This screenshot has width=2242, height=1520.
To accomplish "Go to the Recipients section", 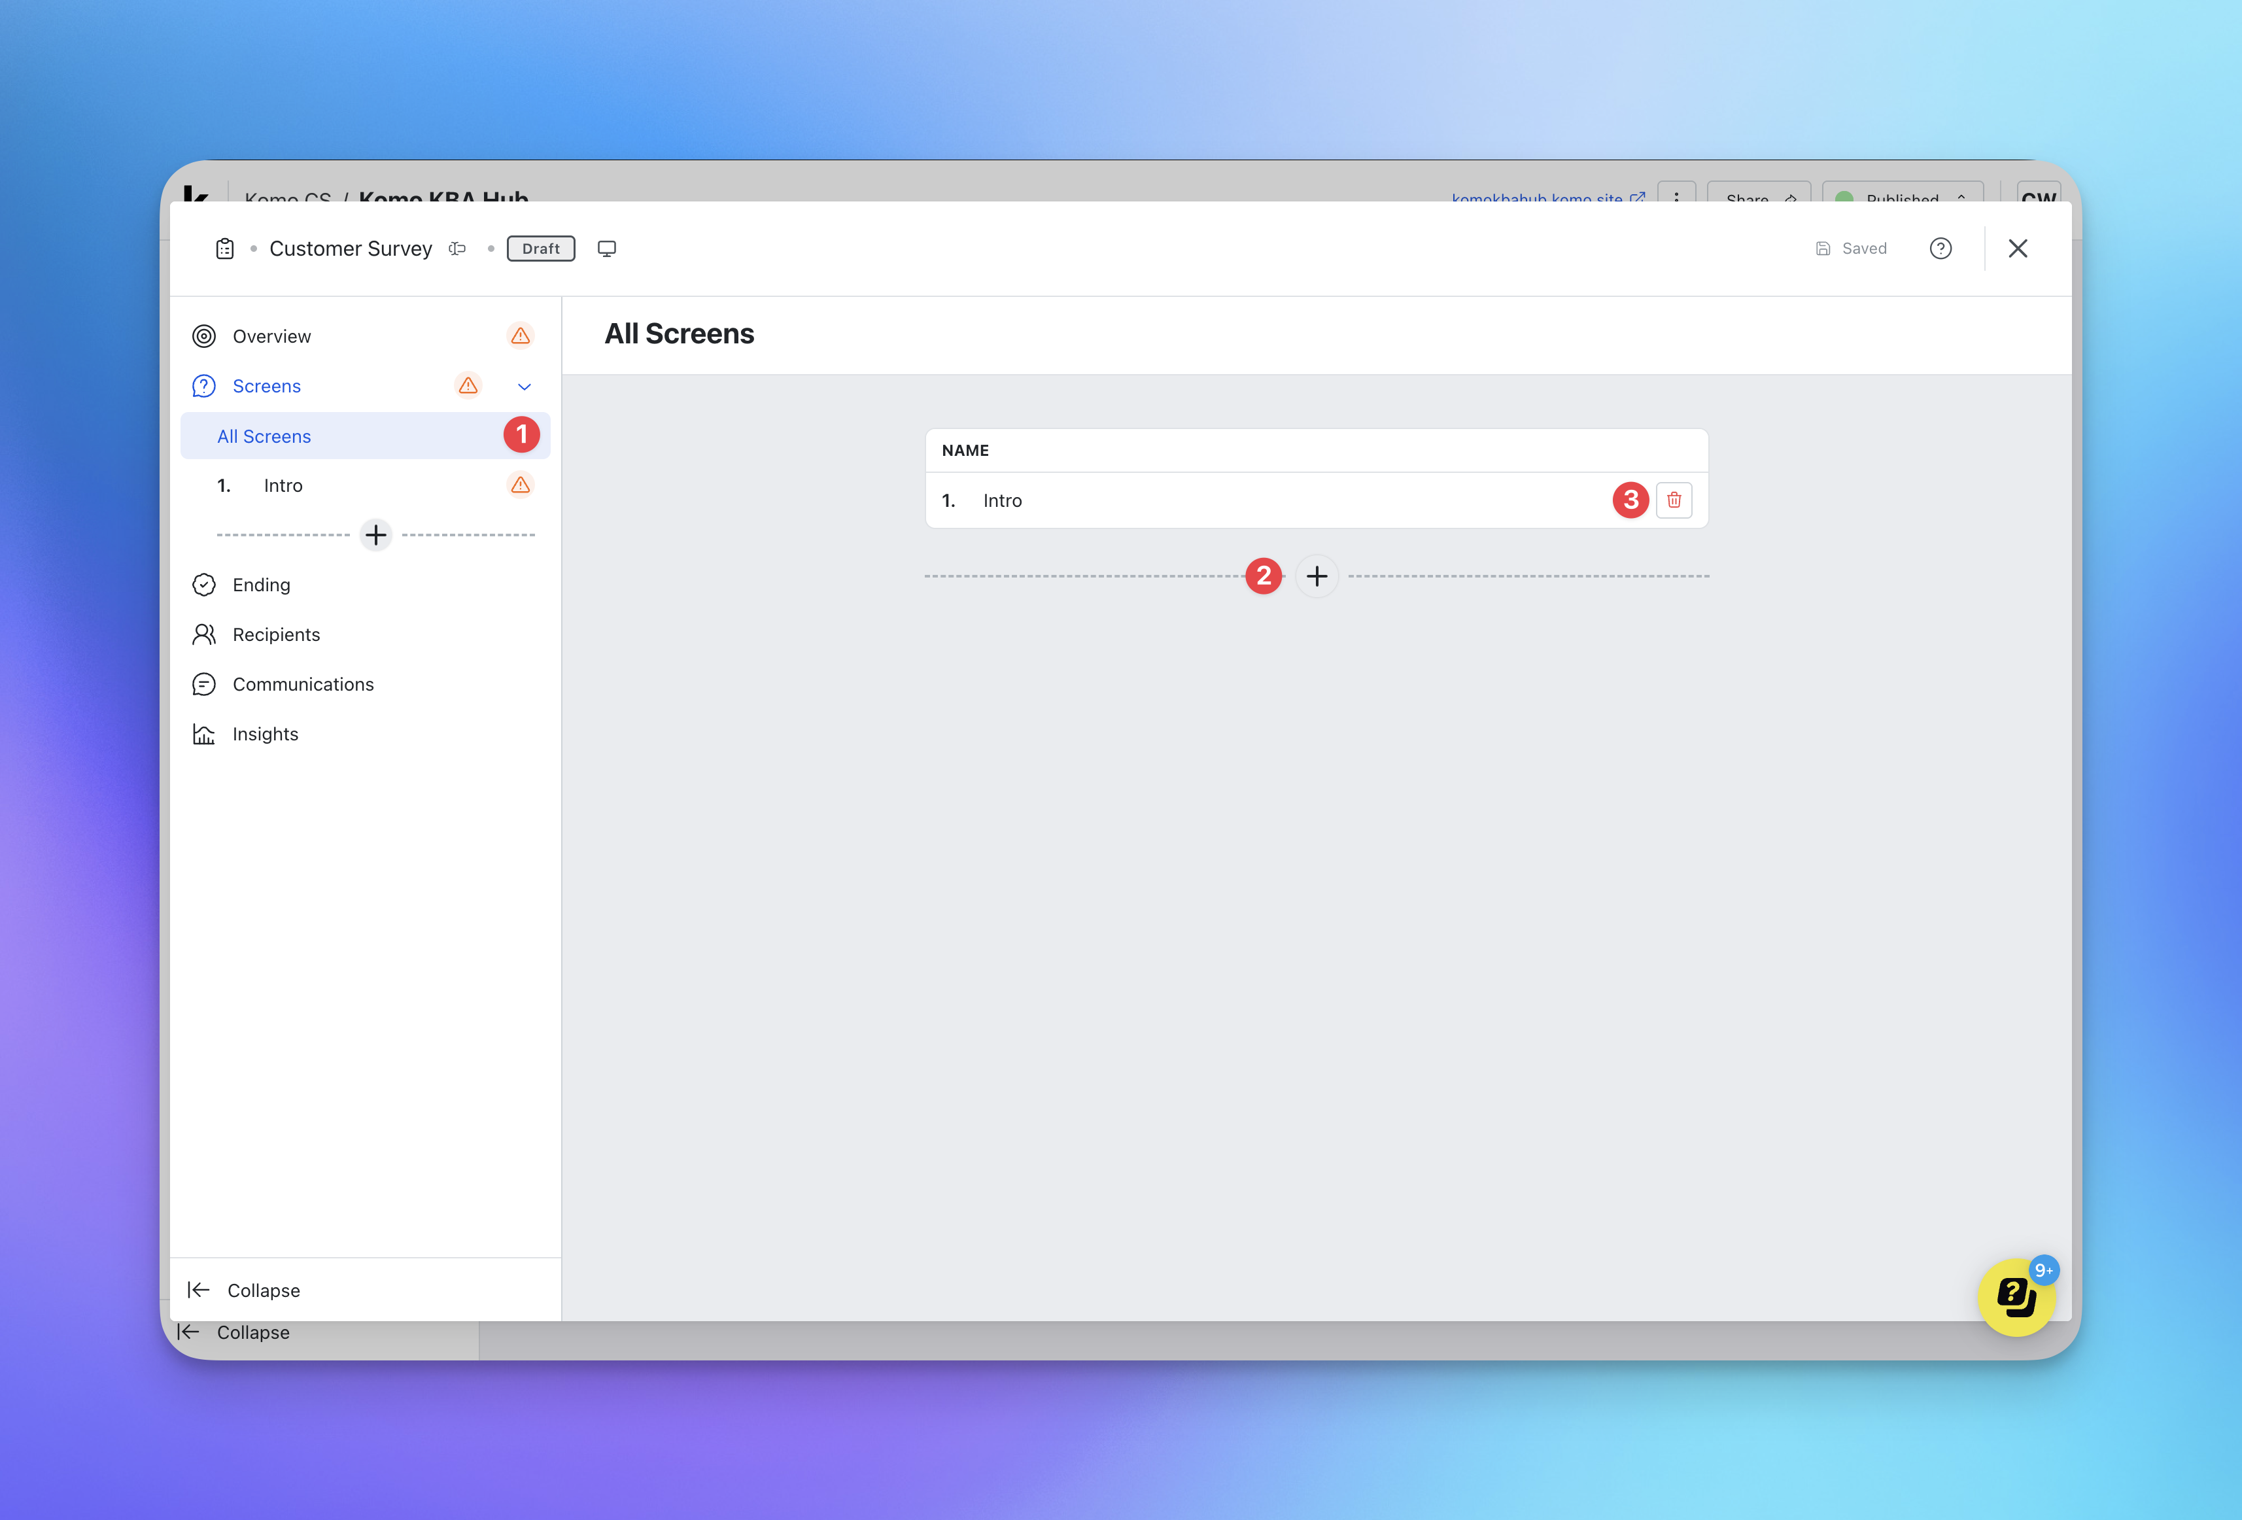I will click(x=276, y=634).
